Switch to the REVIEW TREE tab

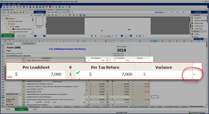pos(21,36)
